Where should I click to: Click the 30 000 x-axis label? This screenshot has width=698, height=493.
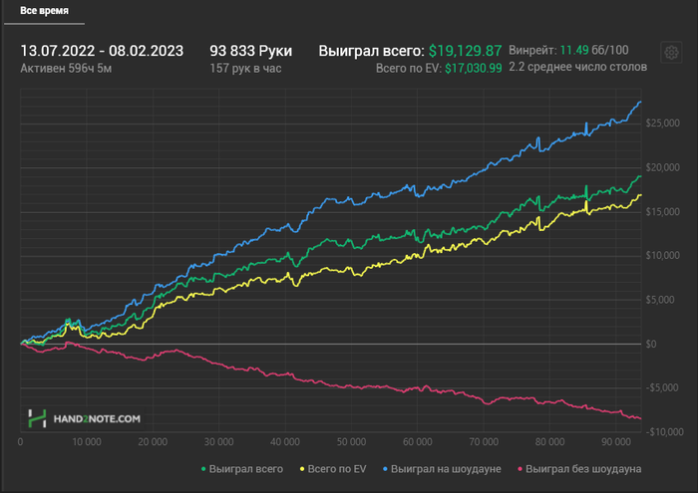pyautogui.click(x=218, y=442)
